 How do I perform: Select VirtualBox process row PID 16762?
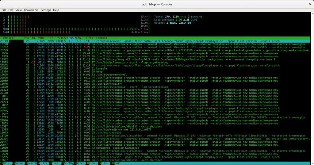click(155, 47)
